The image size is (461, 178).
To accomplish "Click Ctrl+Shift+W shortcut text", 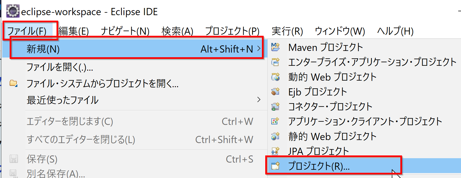I will pyautogui.click(x=224, y=139).
